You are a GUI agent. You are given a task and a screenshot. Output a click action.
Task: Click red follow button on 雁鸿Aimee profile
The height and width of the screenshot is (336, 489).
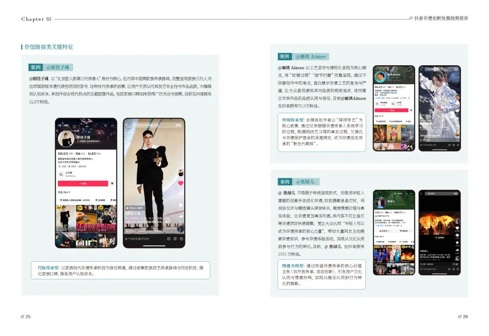(391, 110)
